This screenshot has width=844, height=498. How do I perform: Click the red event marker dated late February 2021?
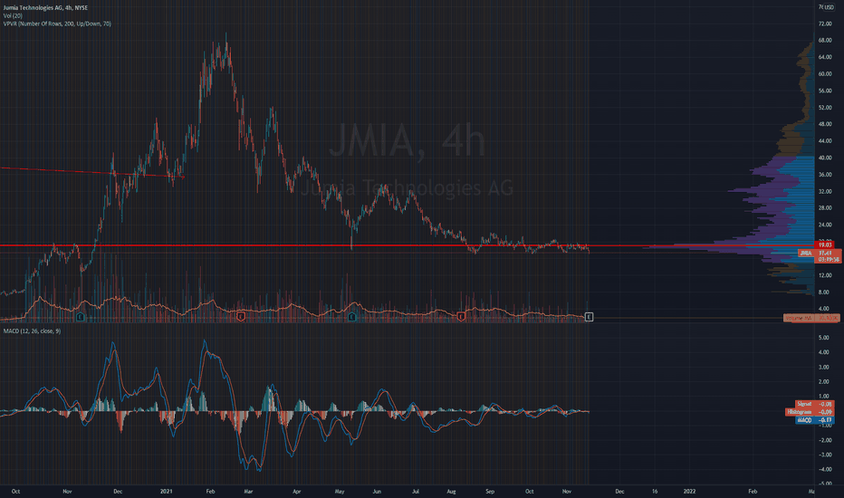(241, 317)
